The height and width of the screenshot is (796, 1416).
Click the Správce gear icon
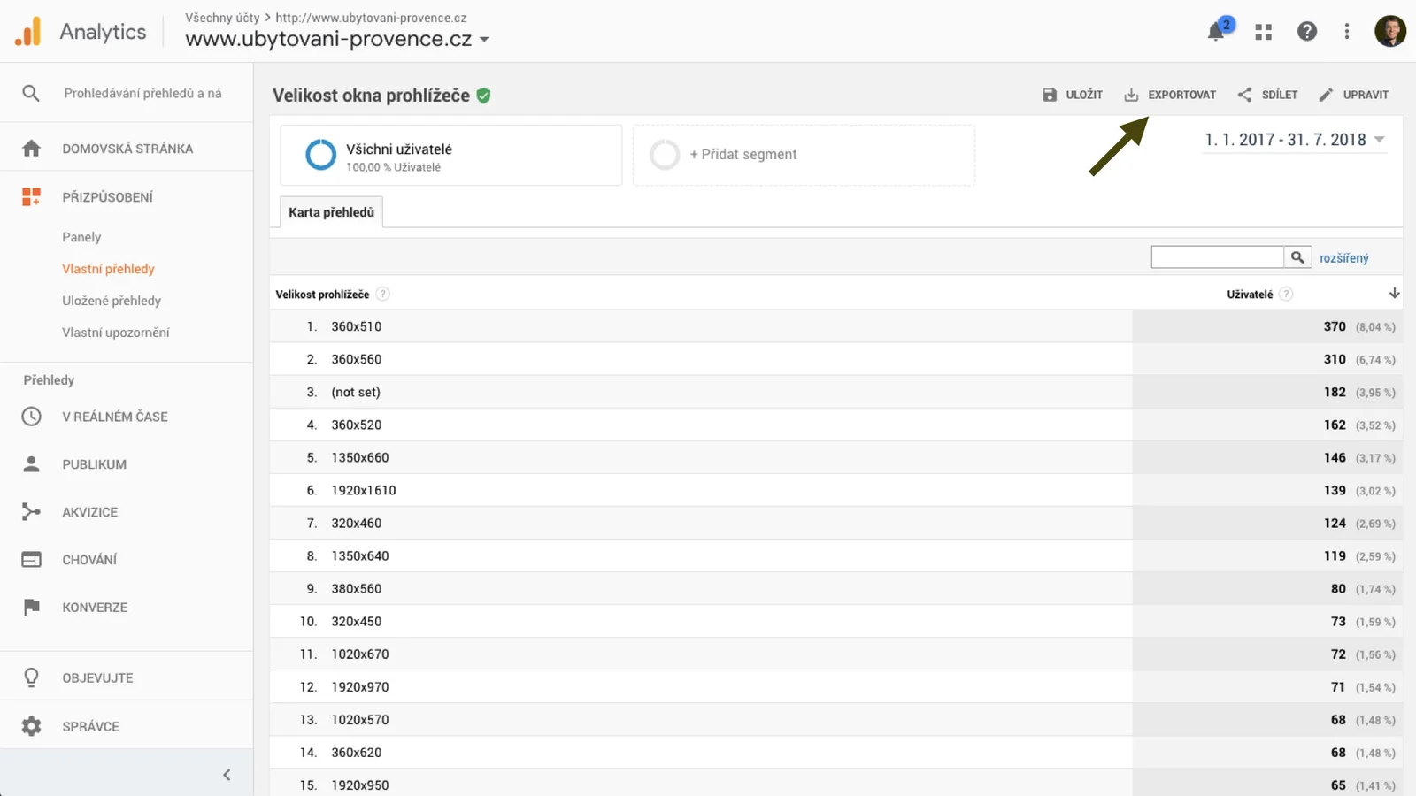click(32, 725)
